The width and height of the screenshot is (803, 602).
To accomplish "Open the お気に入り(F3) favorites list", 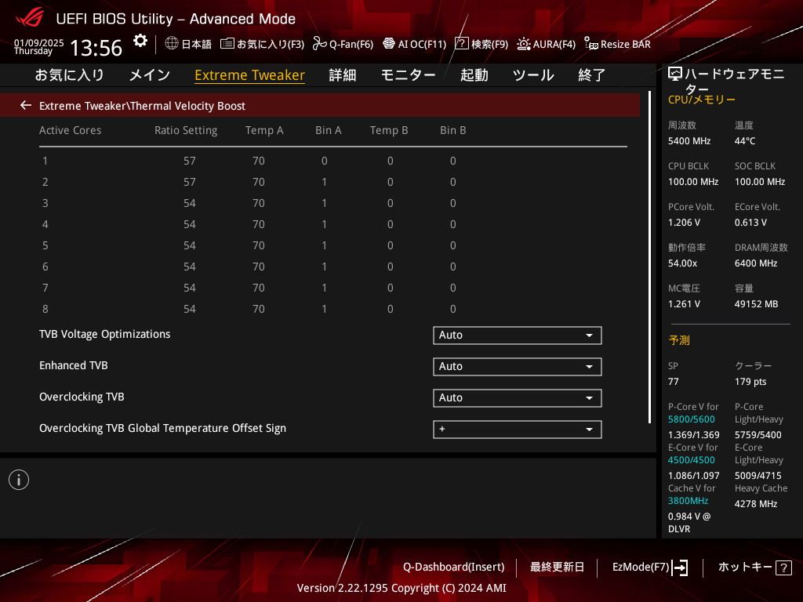I will 262,44.
